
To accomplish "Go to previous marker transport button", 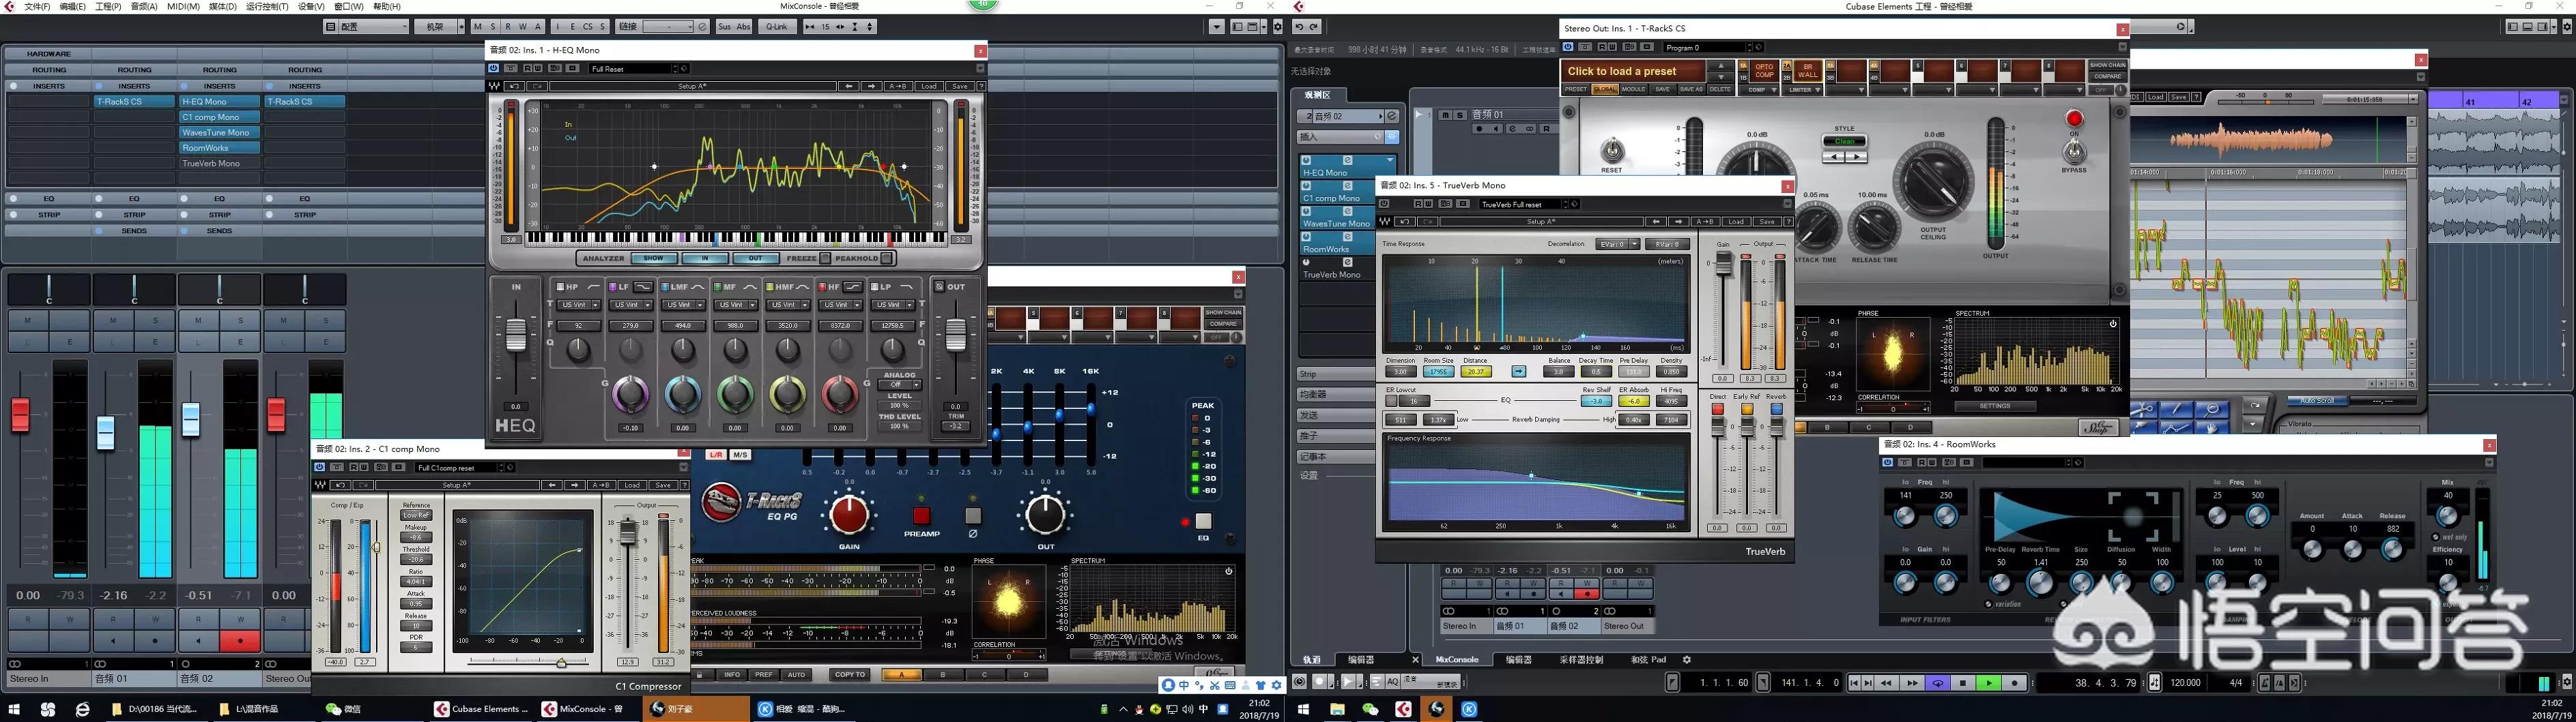I will pos(1855,683).
